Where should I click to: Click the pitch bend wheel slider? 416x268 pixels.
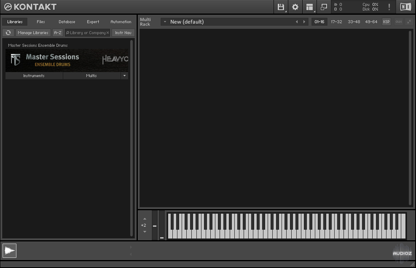(155, 225)
